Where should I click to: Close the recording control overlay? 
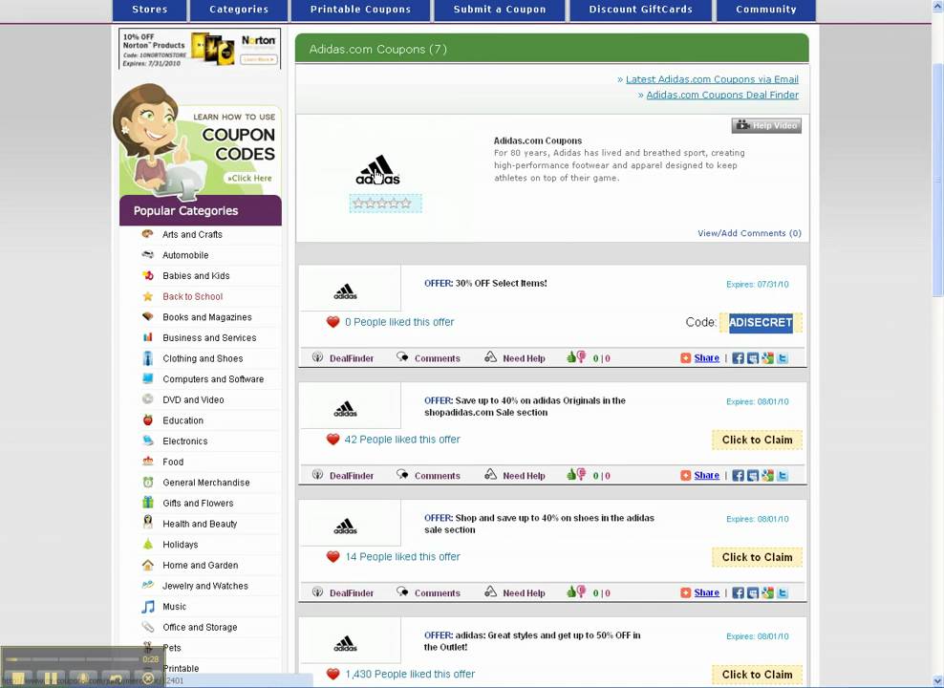pyautogui.click(x=148, y=678)
